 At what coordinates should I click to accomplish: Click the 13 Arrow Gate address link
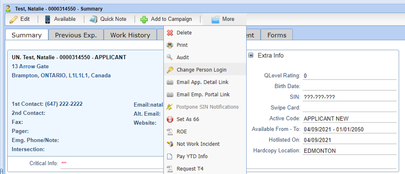pyautogui.click(x=30, y=66)
